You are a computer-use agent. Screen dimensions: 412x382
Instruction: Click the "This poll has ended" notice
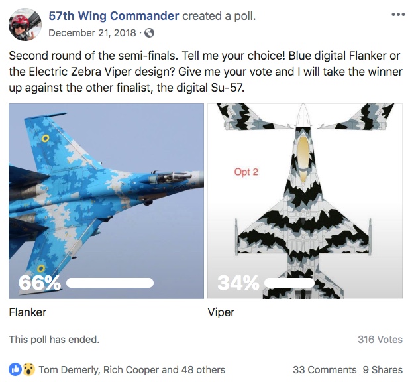coord(54,340)
